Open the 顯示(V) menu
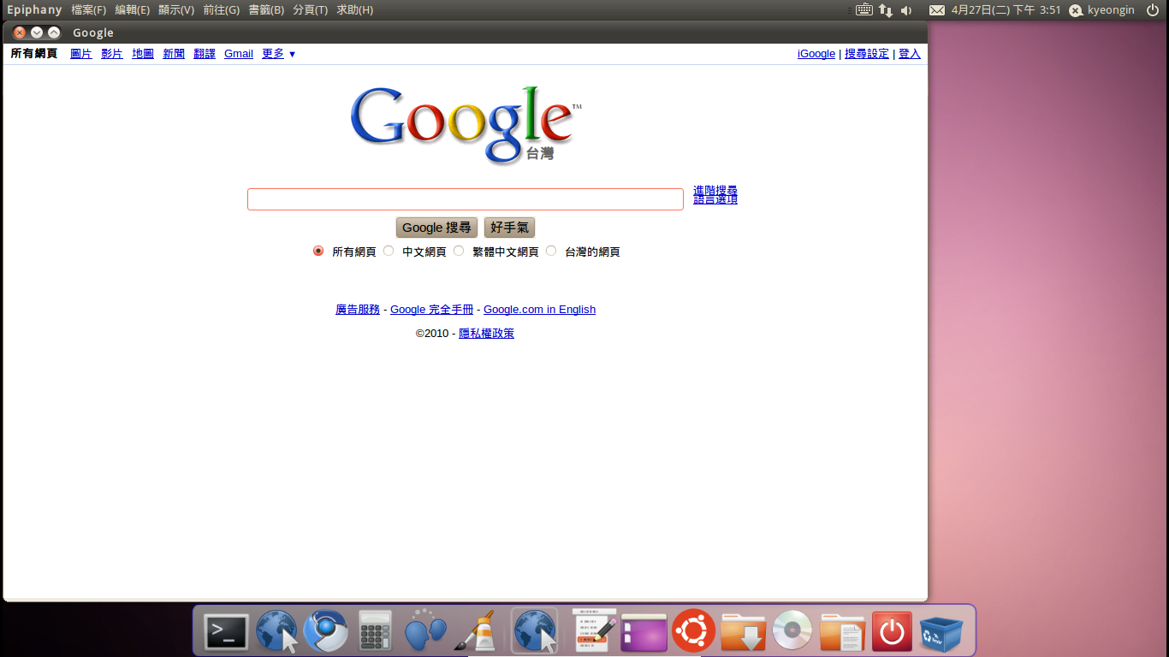 click(176, 10)
